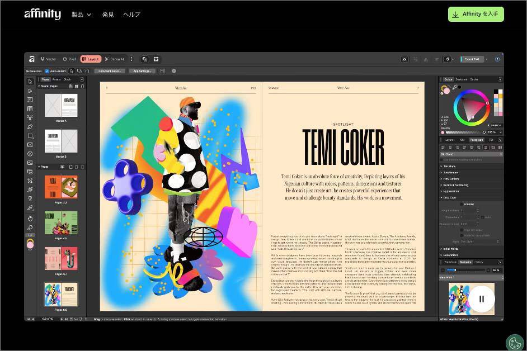The height and width of the screenshot is (351, 527).
Task: Click the Document Setup button
Action: [110, 71]
